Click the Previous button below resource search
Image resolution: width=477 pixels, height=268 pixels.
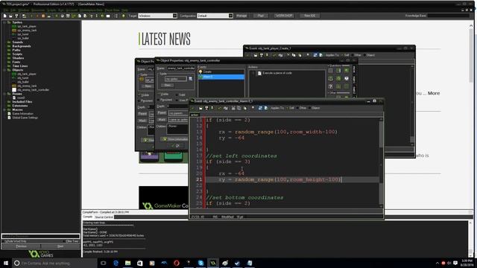coord(21,246)
